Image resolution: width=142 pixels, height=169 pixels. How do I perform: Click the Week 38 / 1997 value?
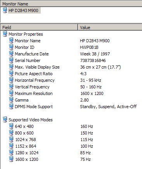click(95, 54)
